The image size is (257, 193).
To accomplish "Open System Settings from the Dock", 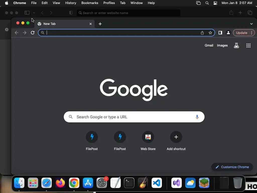I will 102,183.
